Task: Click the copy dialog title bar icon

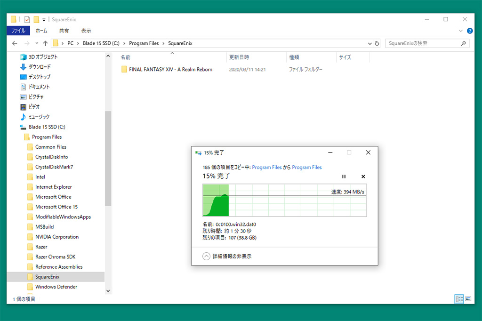Action: (x=198, y=153)
